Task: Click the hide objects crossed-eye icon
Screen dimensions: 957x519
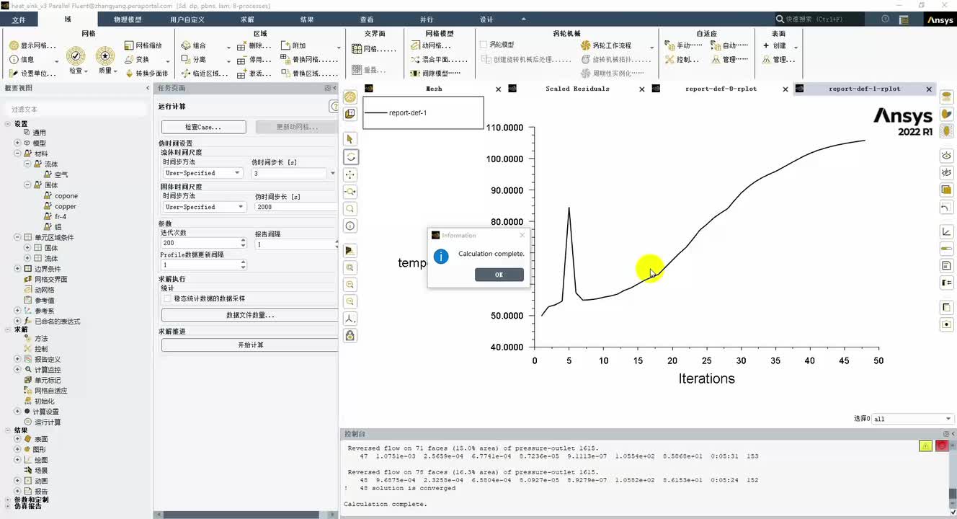Action: [x=947, y=172]
